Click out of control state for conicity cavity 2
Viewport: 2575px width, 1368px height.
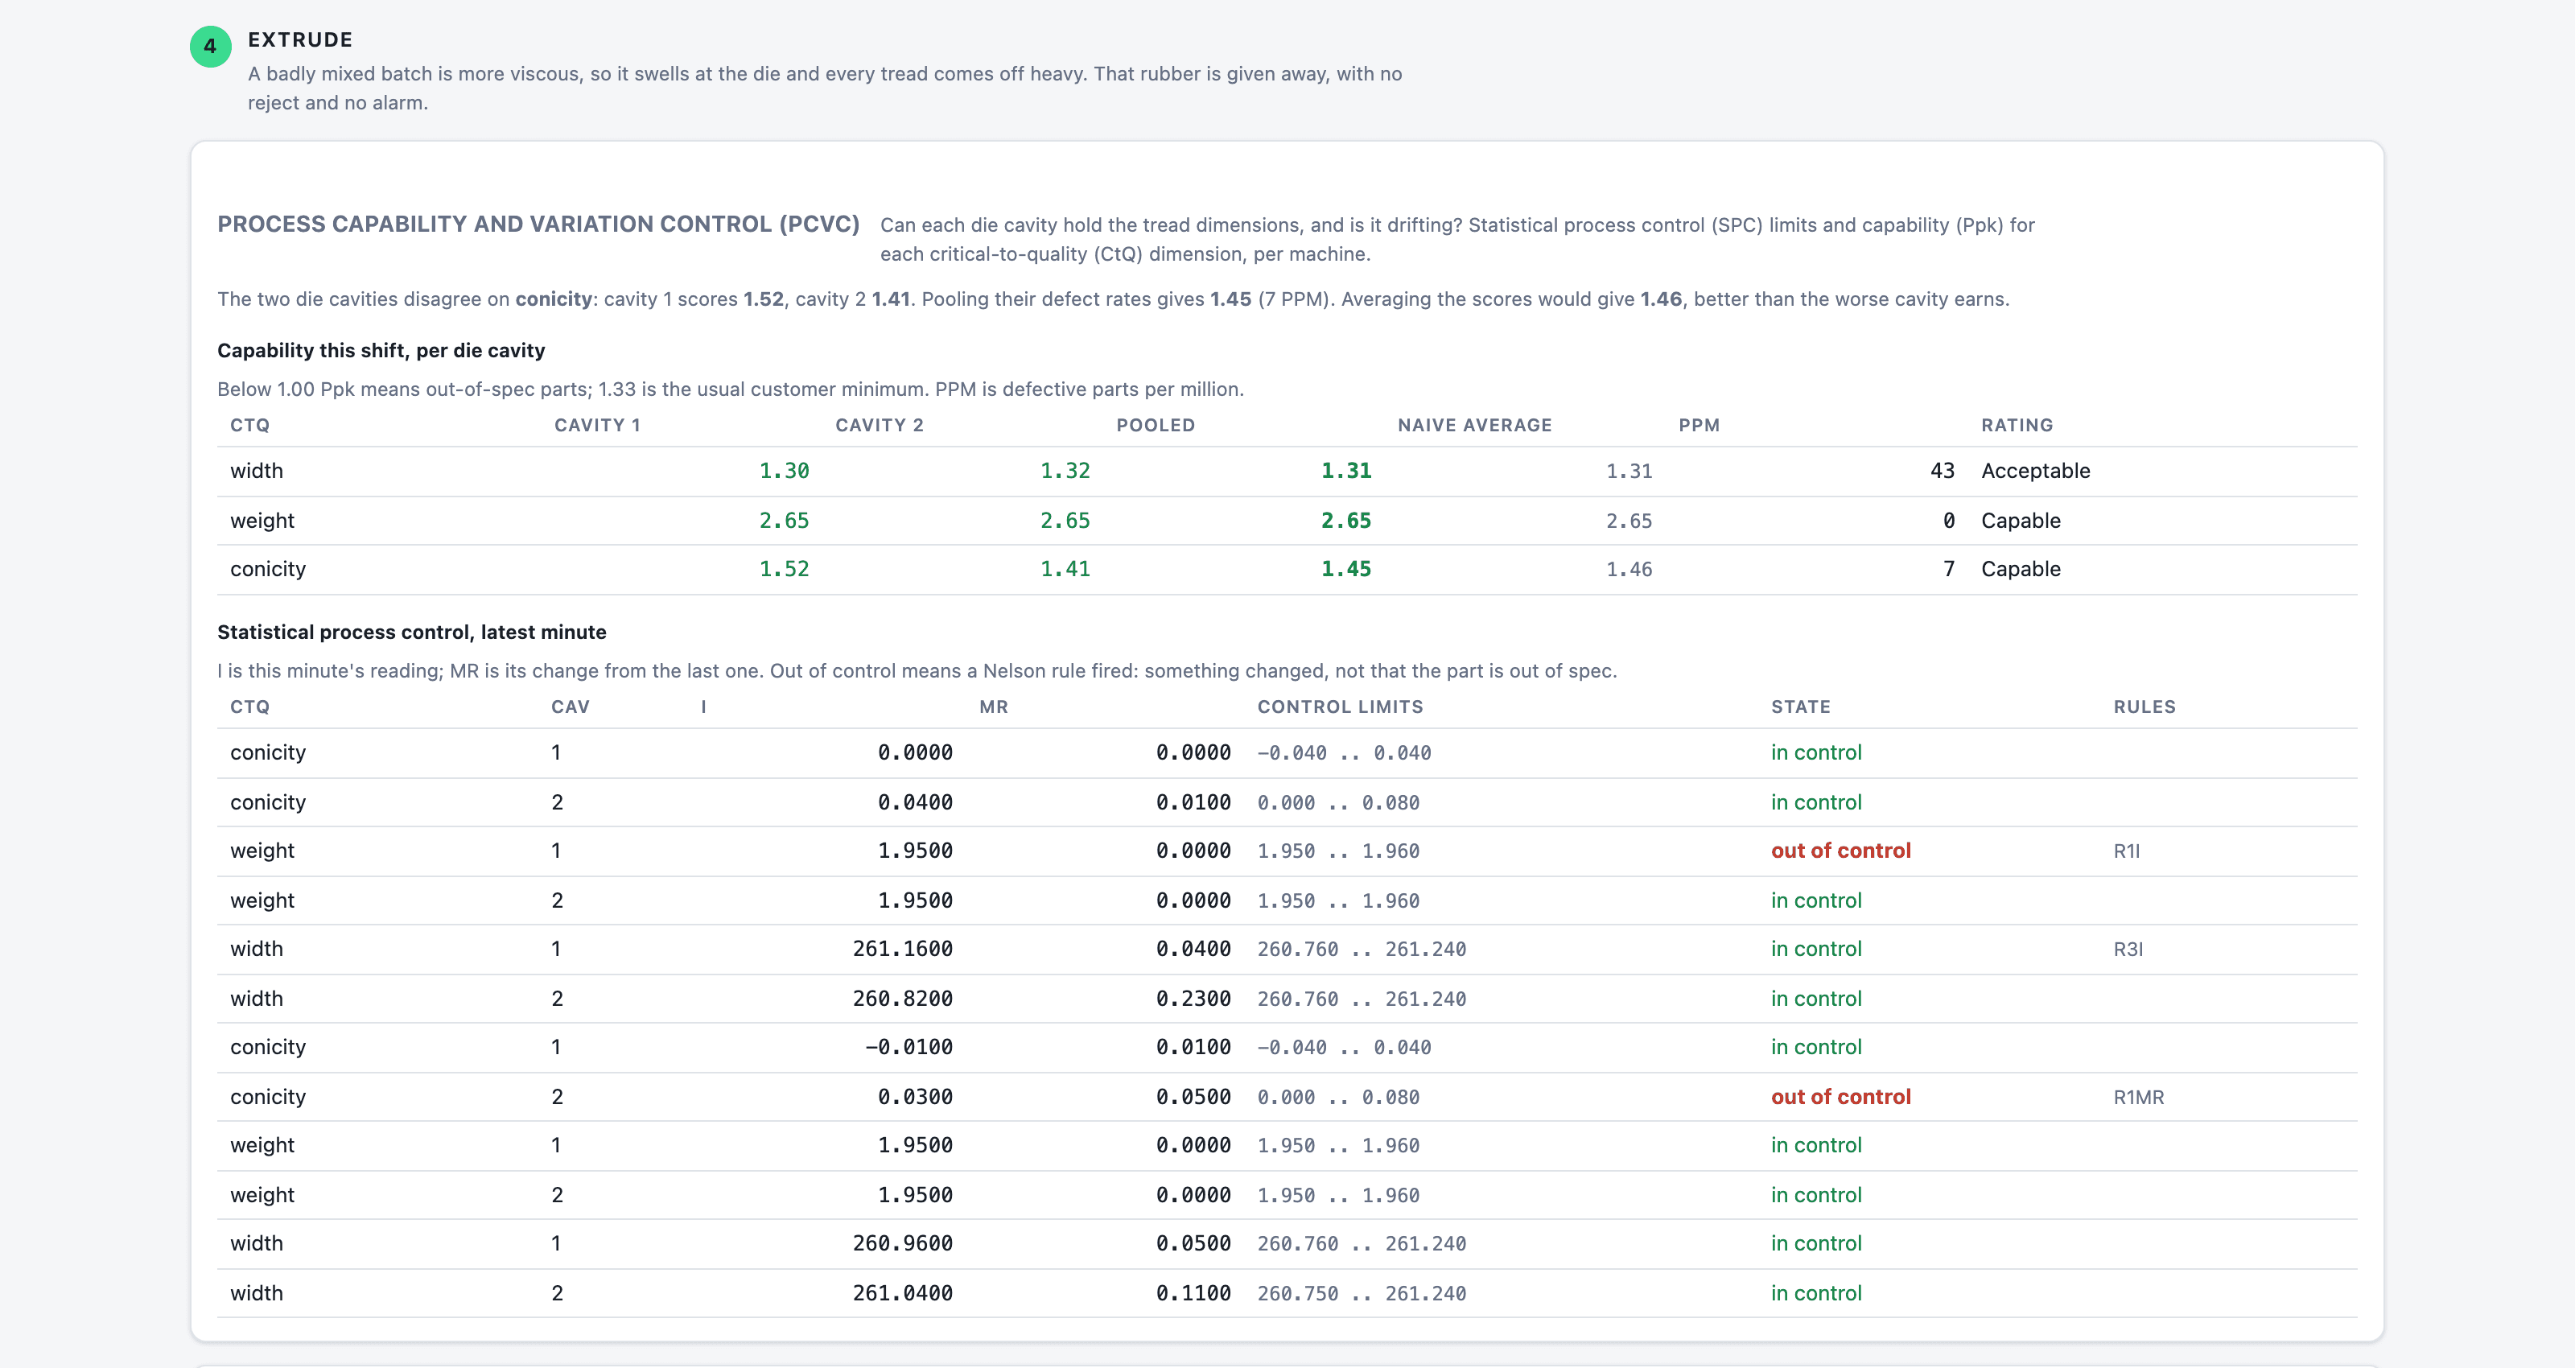click(x=1840, y=1097)
